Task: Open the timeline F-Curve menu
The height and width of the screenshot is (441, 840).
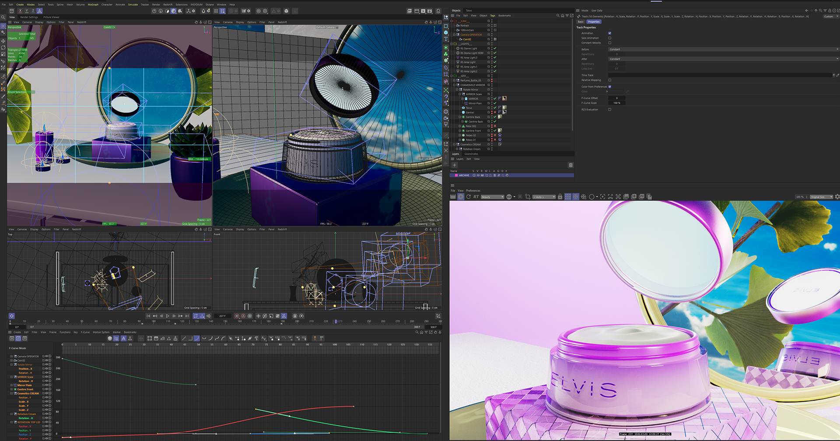Action: 85,332
